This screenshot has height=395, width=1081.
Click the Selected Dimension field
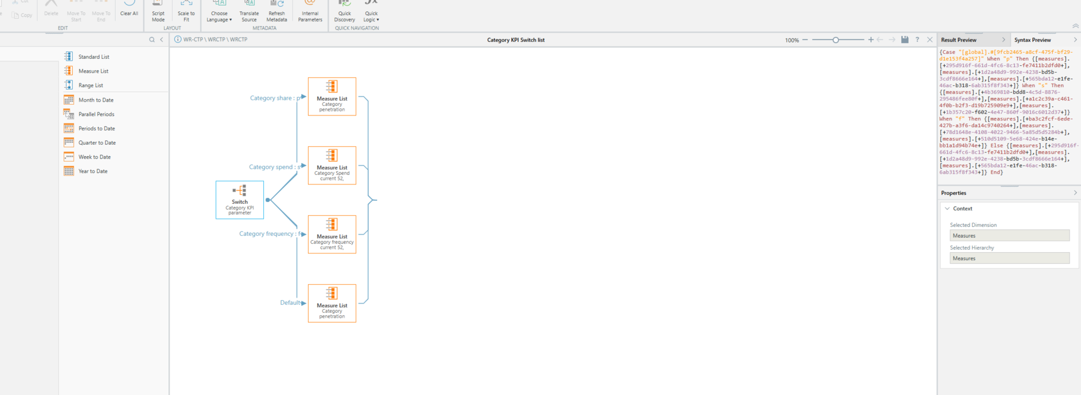tap(1009, 236)
